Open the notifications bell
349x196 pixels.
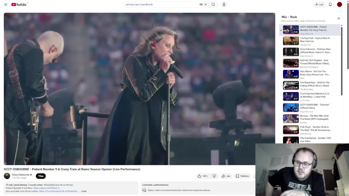pyautogui.click(x=330, y=4)
